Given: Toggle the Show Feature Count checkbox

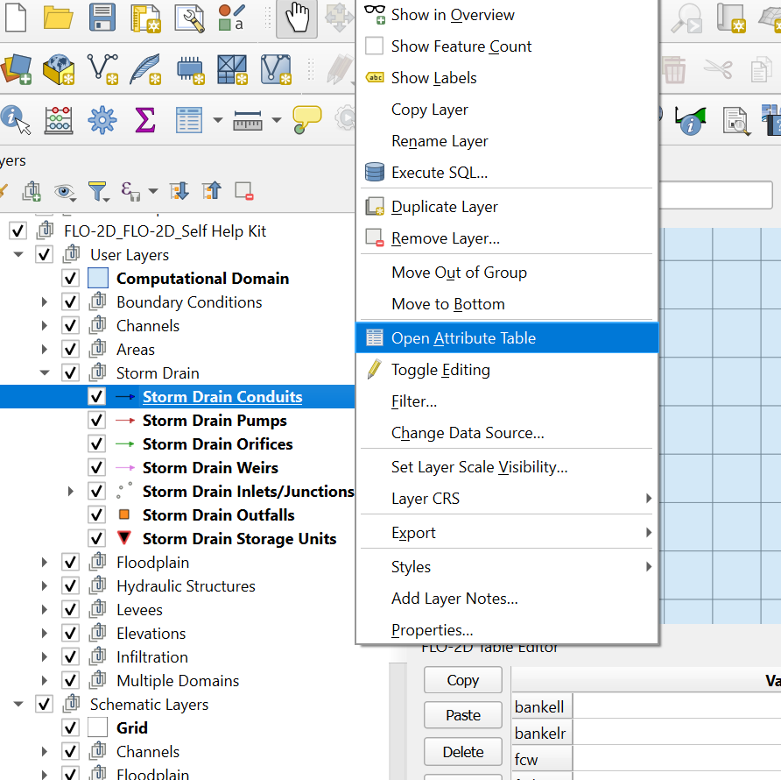Looking at the screenshot, I should pos(375,46).
